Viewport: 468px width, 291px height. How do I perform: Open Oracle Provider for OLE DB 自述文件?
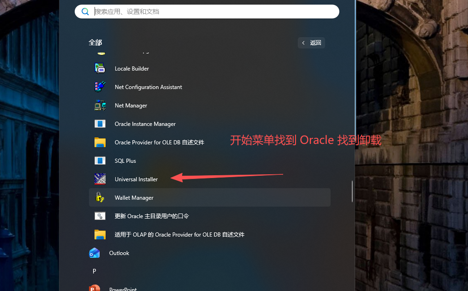pyautogui.click(x=209, y=143)
